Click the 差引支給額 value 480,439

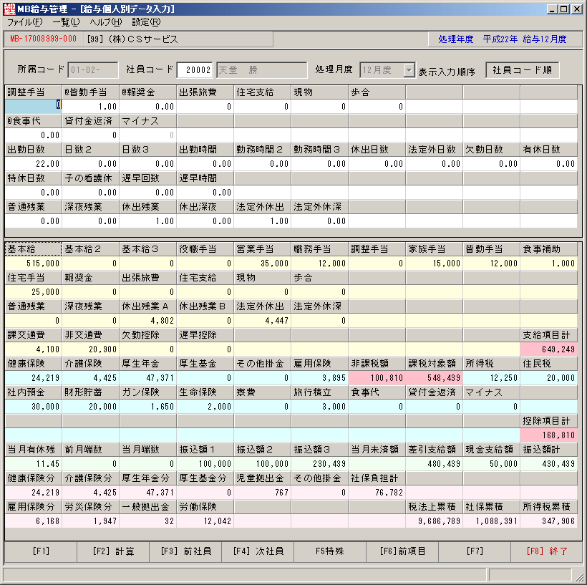click(x=435, y=464)
